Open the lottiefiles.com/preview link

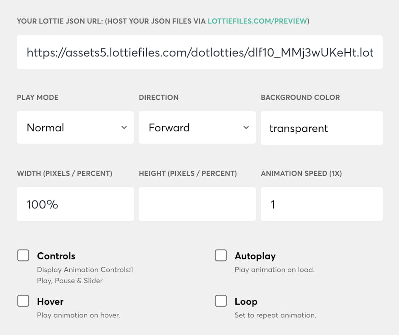click(x=258, y=21)
